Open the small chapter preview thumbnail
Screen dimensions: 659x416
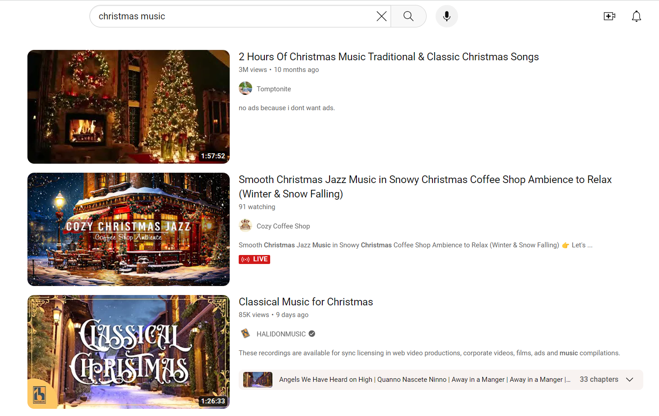click(258, 380)
